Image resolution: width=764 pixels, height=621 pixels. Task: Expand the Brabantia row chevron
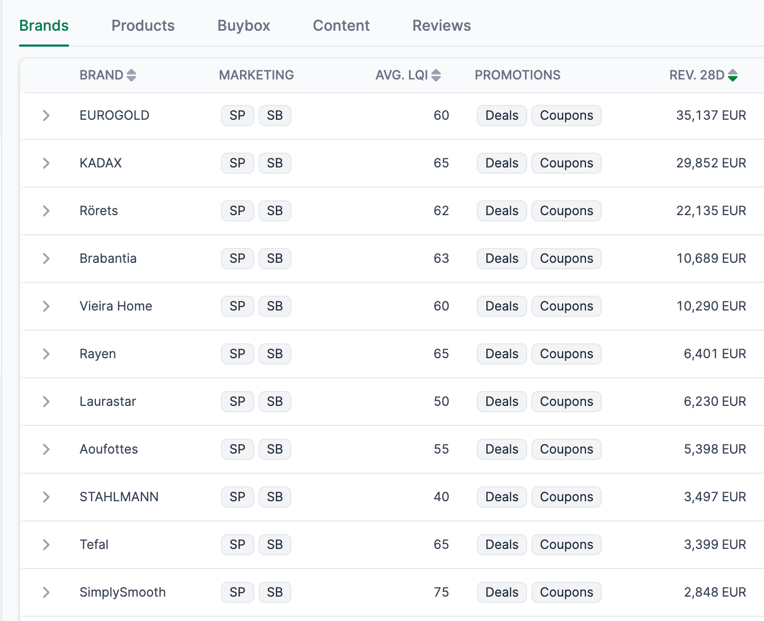click(x=46, y=258)
